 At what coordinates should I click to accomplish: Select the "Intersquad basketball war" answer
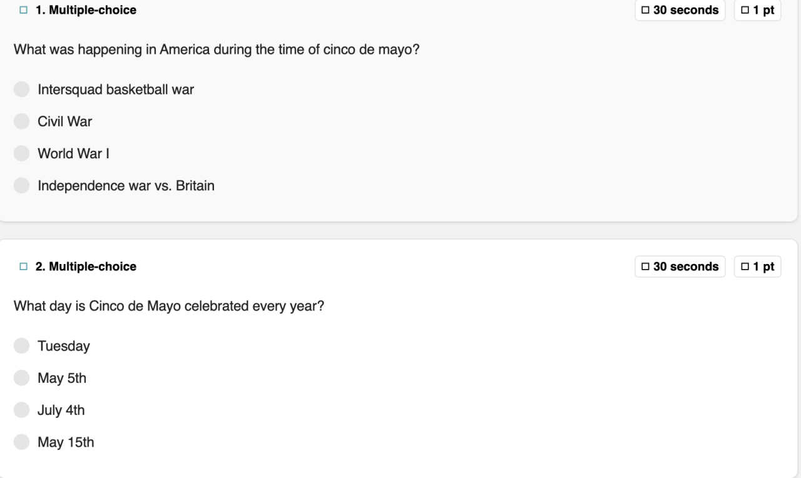coord(22,89)
